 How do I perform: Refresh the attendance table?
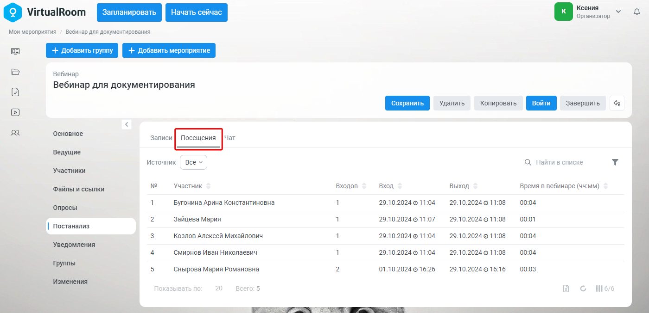(583, 288)
